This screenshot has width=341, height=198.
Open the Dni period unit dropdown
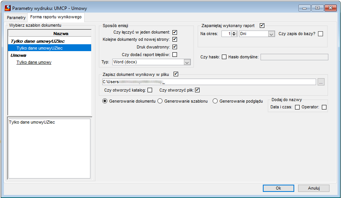pos(257,34)
